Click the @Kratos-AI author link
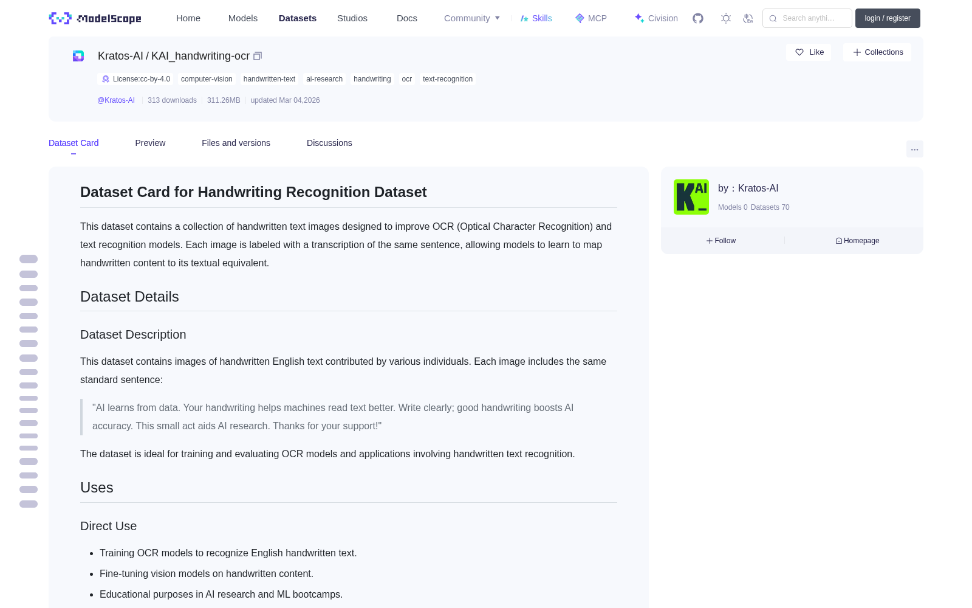 pyautogui.click(x=116, y=100)
